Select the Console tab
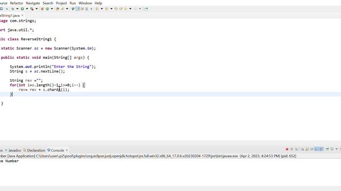341x191 pixels. (56, 150)
